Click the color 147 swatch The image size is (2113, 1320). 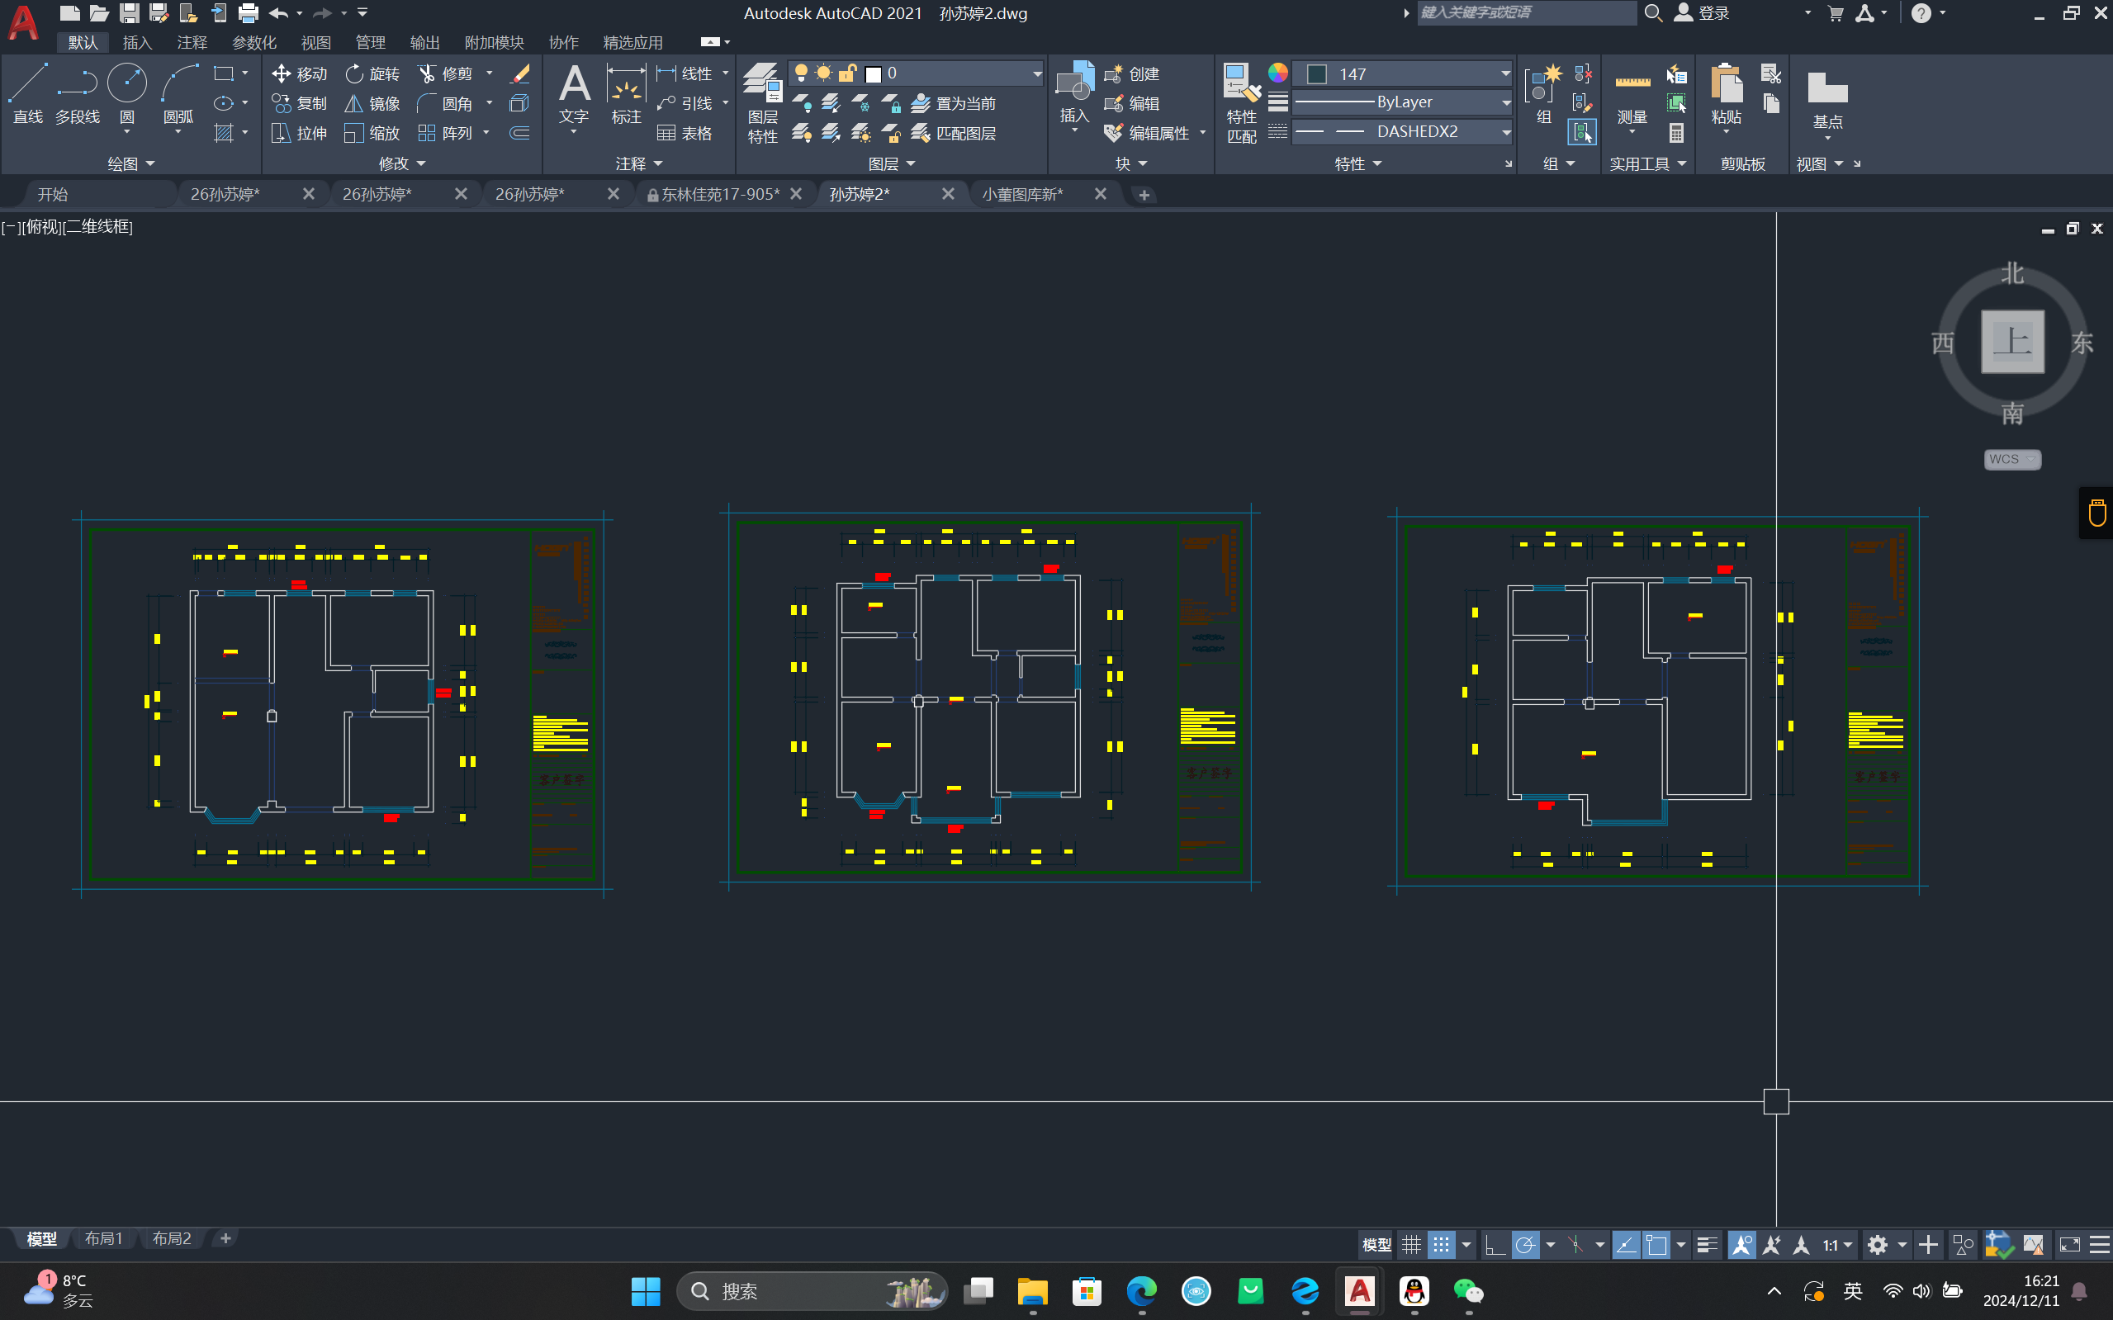click(1317, 74)
